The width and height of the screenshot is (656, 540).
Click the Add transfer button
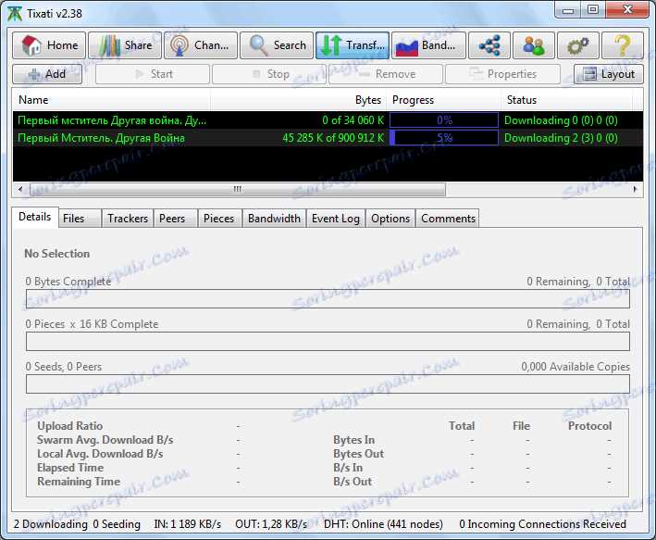(47, 74)
